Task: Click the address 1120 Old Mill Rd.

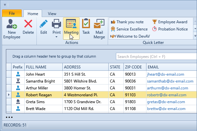Action: coord(79,109)
